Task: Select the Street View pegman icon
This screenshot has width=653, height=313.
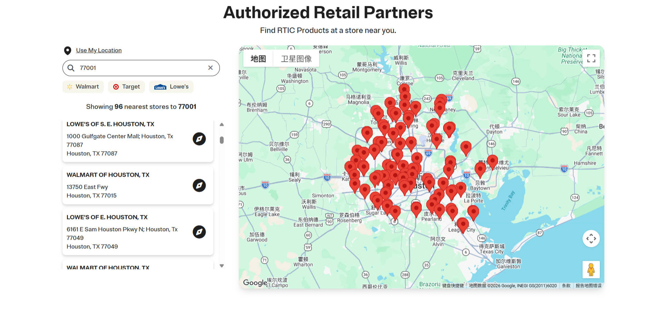Action: pyautogui.click(x=591, y=270)
